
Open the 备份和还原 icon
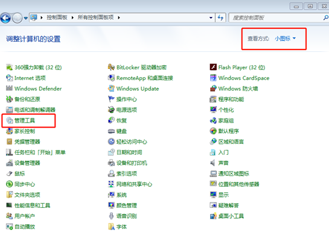tap(9, 99)
